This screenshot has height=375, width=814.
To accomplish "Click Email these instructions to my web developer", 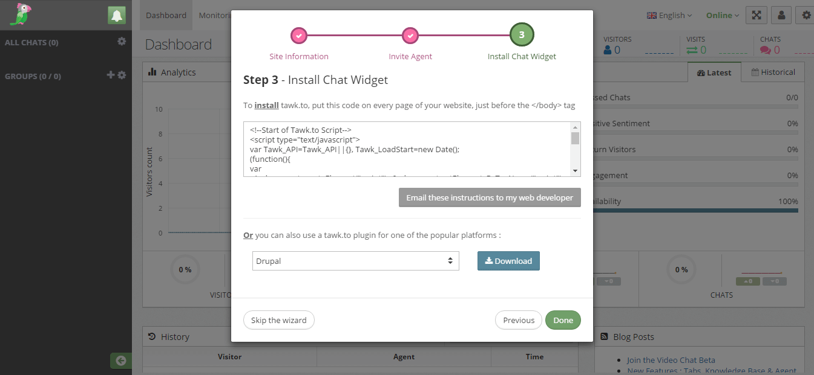I will (x=490, y=197).
